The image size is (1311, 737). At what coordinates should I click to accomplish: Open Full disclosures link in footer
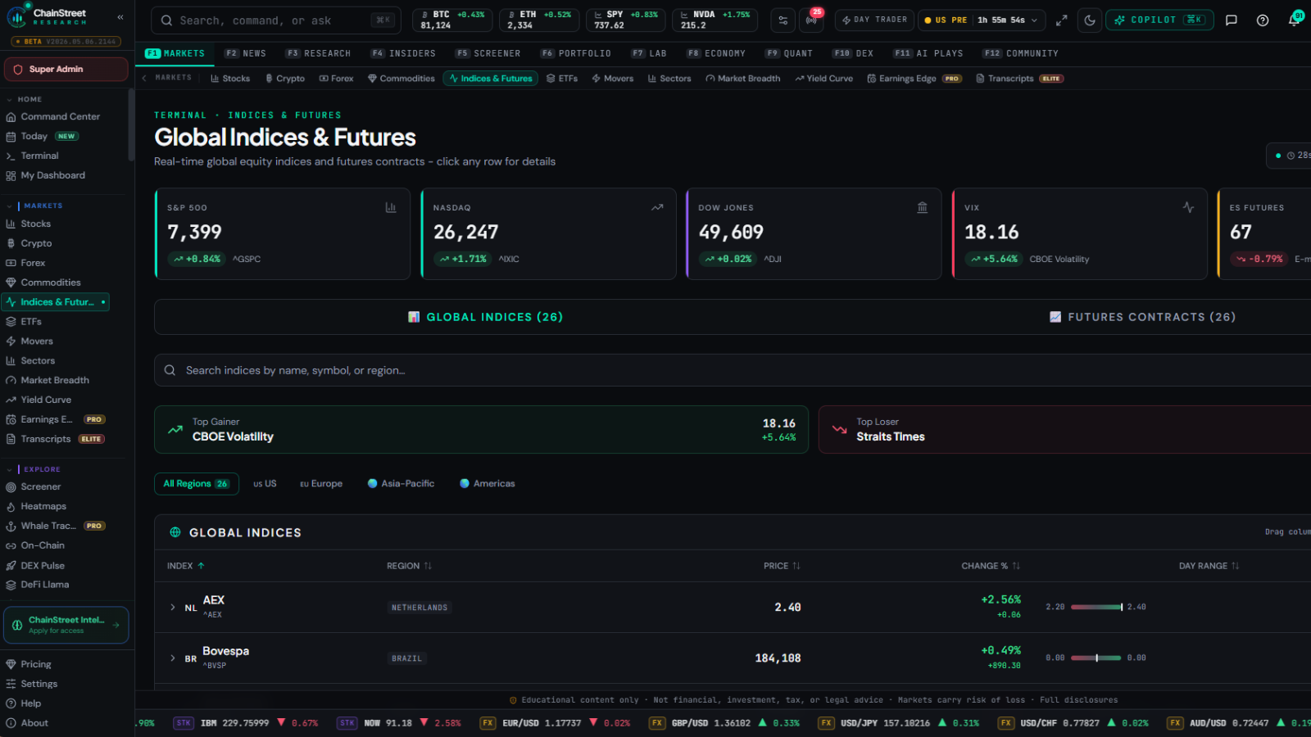pyautogui.click(x=1078, y=701)
